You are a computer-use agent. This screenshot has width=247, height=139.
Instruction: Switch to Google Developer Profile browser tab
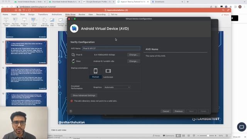pyautogui.click(x=99, y=2)
